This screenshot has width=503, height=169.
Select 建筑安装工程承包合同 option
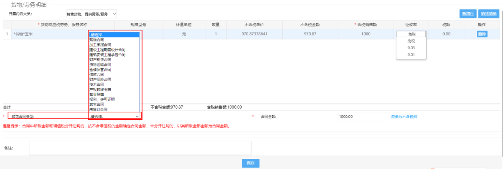tap(107, 55)
